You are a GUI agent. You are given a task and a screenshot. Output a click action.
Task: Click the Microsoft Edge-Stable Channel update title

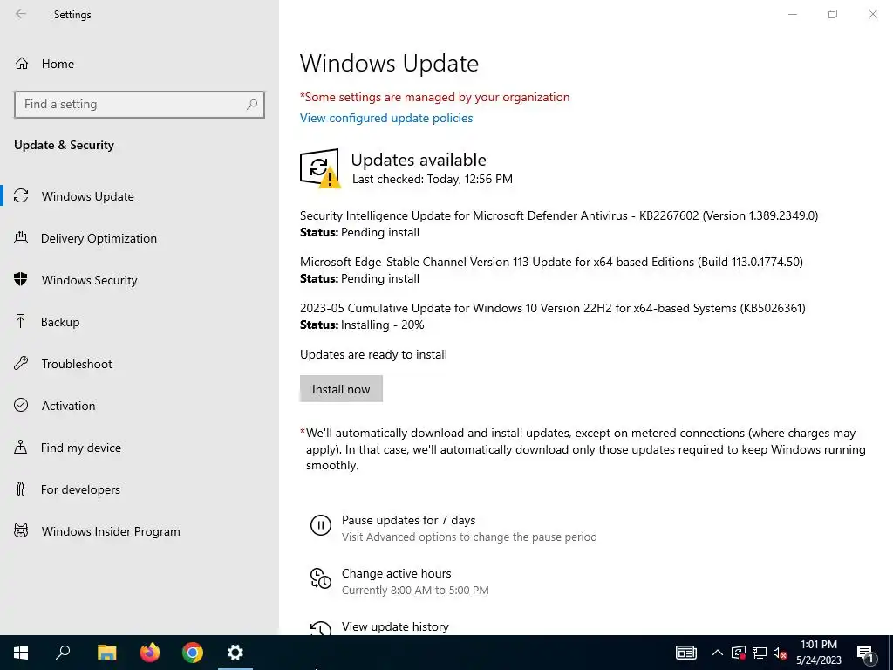click(551, 262)
